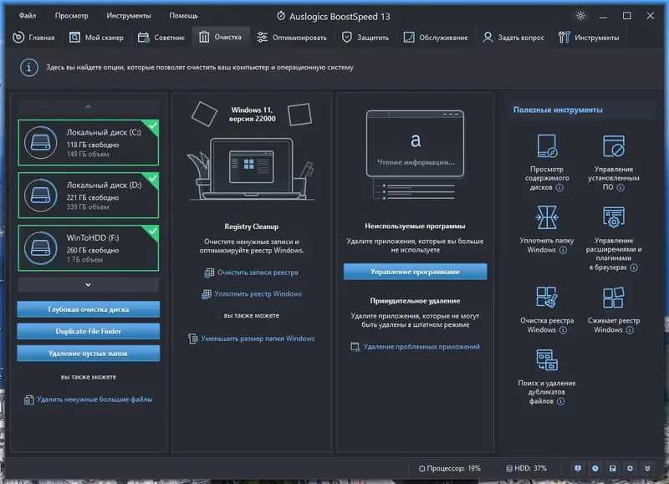Click the Процессор 19% status indicator

[450, 468]
